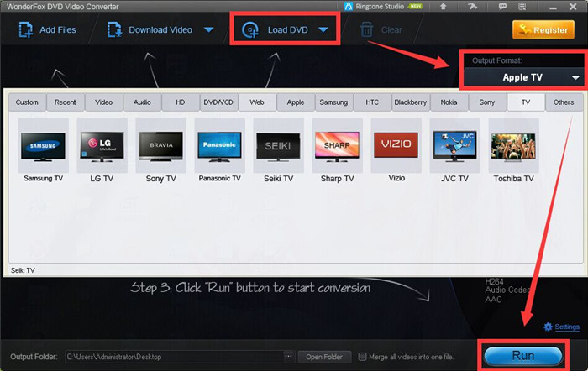Open the Settings link
Image resolution: width=588 pixels, height=371 pixels.
(567, 327)
